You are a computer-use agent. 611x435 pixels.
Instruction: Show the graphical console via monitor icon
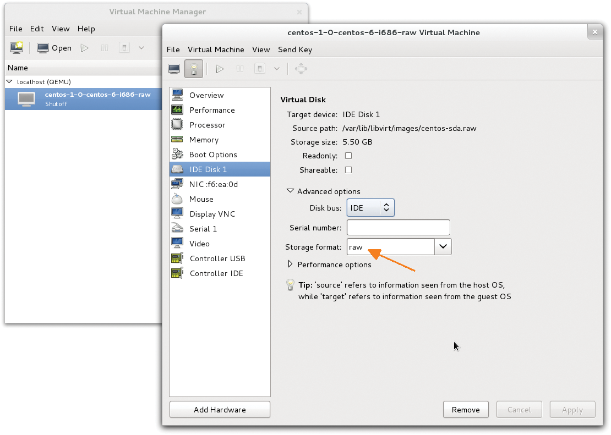click(173, 68)
